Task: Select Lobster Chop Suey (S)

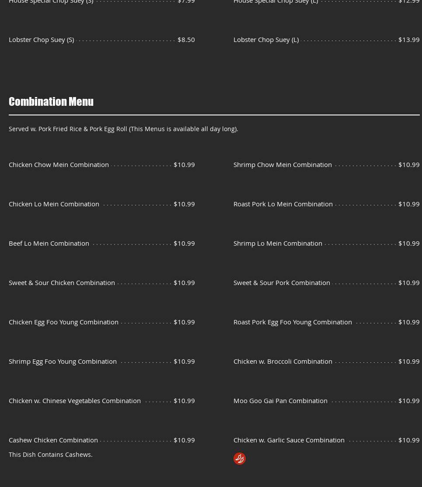Action: coord(41,39)
